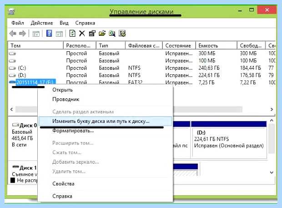282x208 pixels.
Task: Click the Тип column header
Action: point(111,46)
